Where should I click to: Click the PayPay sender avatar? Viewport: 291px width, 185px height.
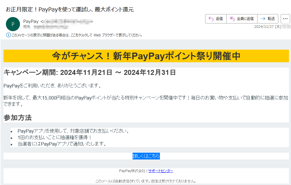[x=13, y=24]
